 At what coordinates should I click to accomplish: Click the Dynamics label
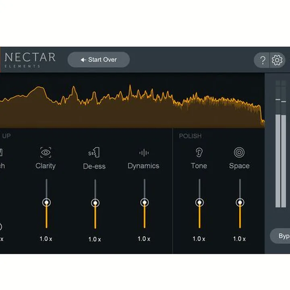pyautogui.click(x=143, y=166)
